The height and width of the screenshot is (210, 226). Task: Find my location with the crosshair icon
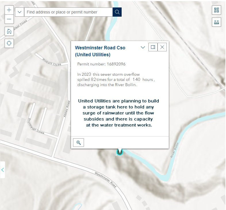(x=9, y=43)
